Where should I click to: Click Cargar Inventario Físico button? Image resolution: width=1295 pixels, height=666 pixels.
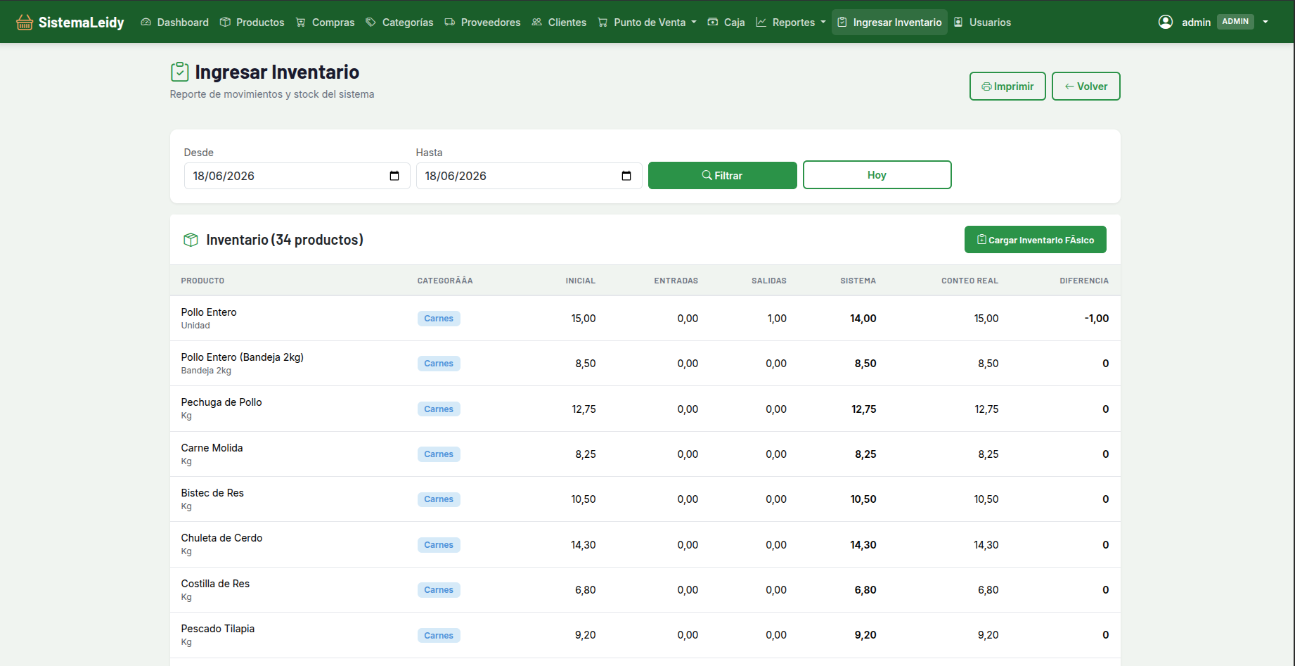pyautogui.click(x=1035, y=240)
